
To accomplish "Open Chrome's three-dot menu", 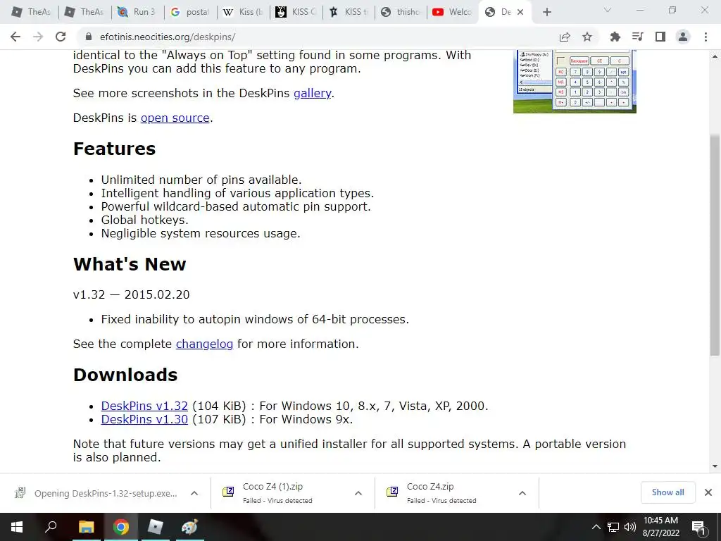I will pyautogui.click(x=706, y=37).
